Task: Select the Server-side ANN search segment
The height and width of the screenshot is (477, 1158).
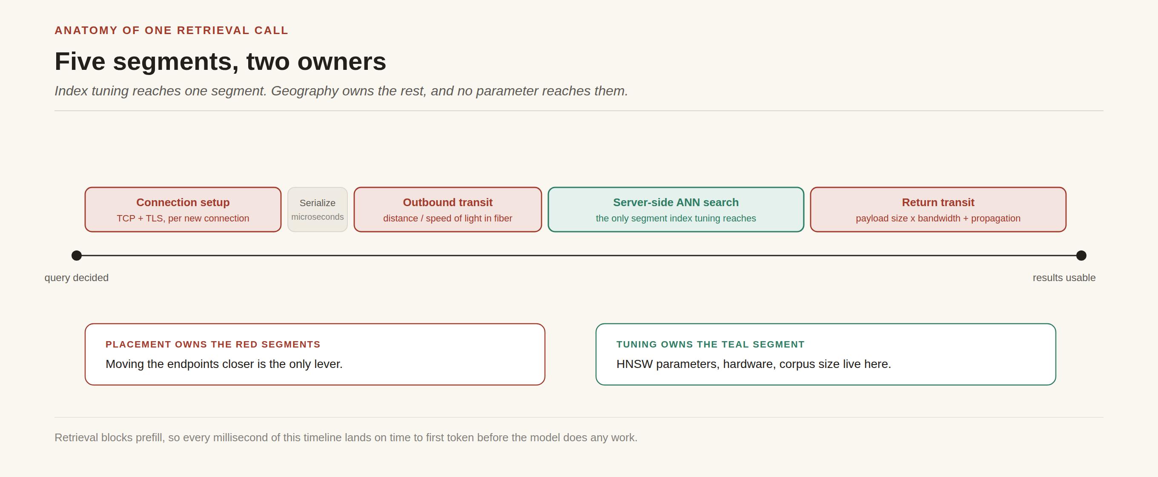Action: (x=676, y=210)
